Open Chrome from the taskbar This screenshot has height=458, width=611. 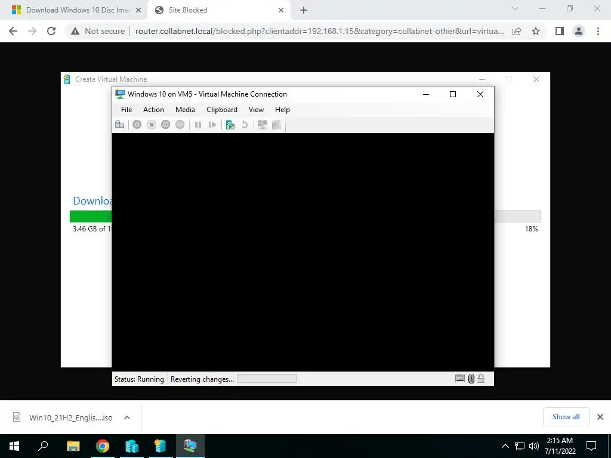(103, 446)
